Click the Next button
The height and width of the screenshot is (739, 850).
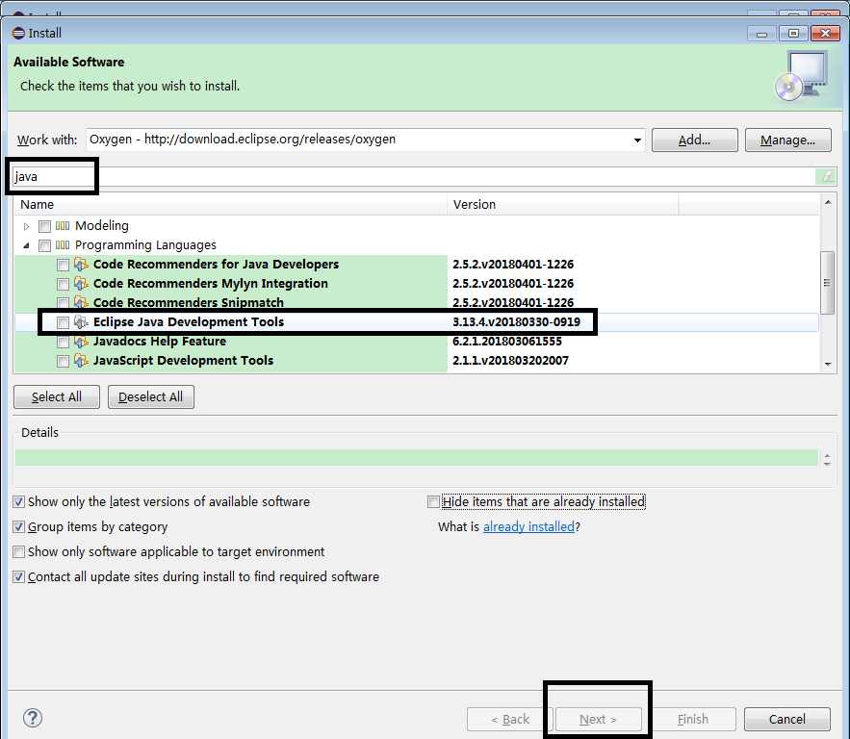pos(597,719)
